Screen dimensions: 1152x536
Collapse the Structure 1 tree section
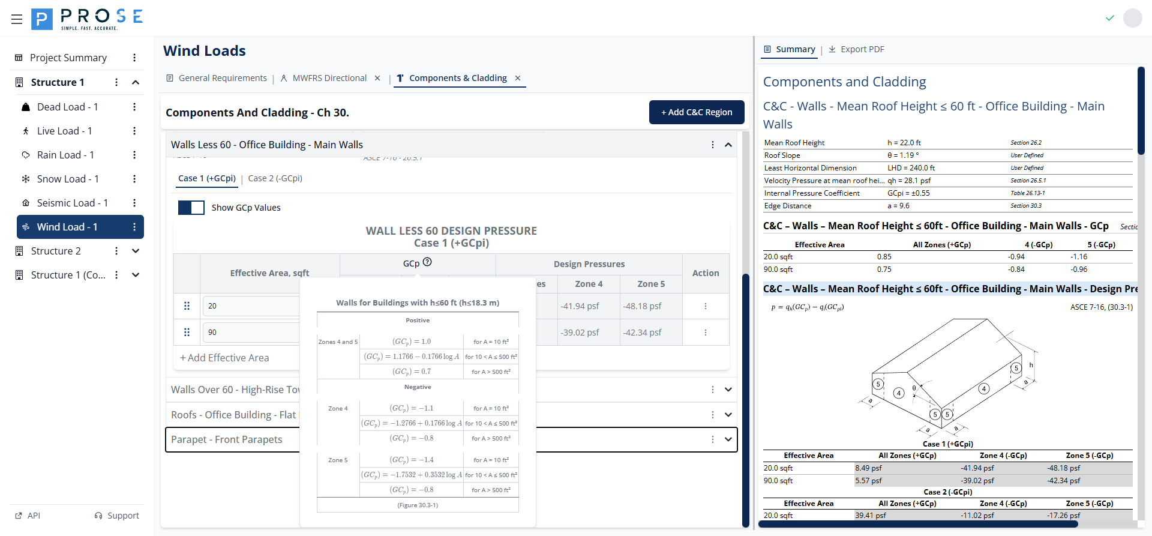click(136, 82)
